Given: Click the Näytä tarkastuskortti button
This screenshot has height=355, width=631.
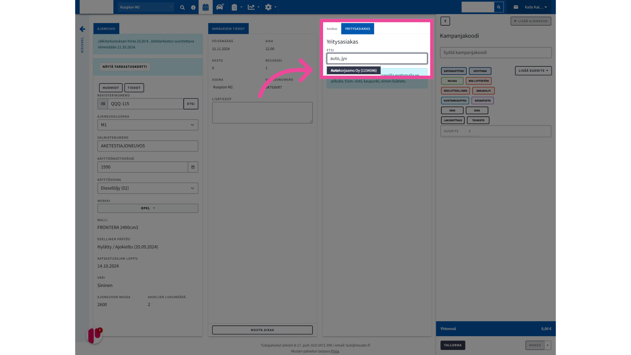Looking at the screenshot, I should point(125,67).
